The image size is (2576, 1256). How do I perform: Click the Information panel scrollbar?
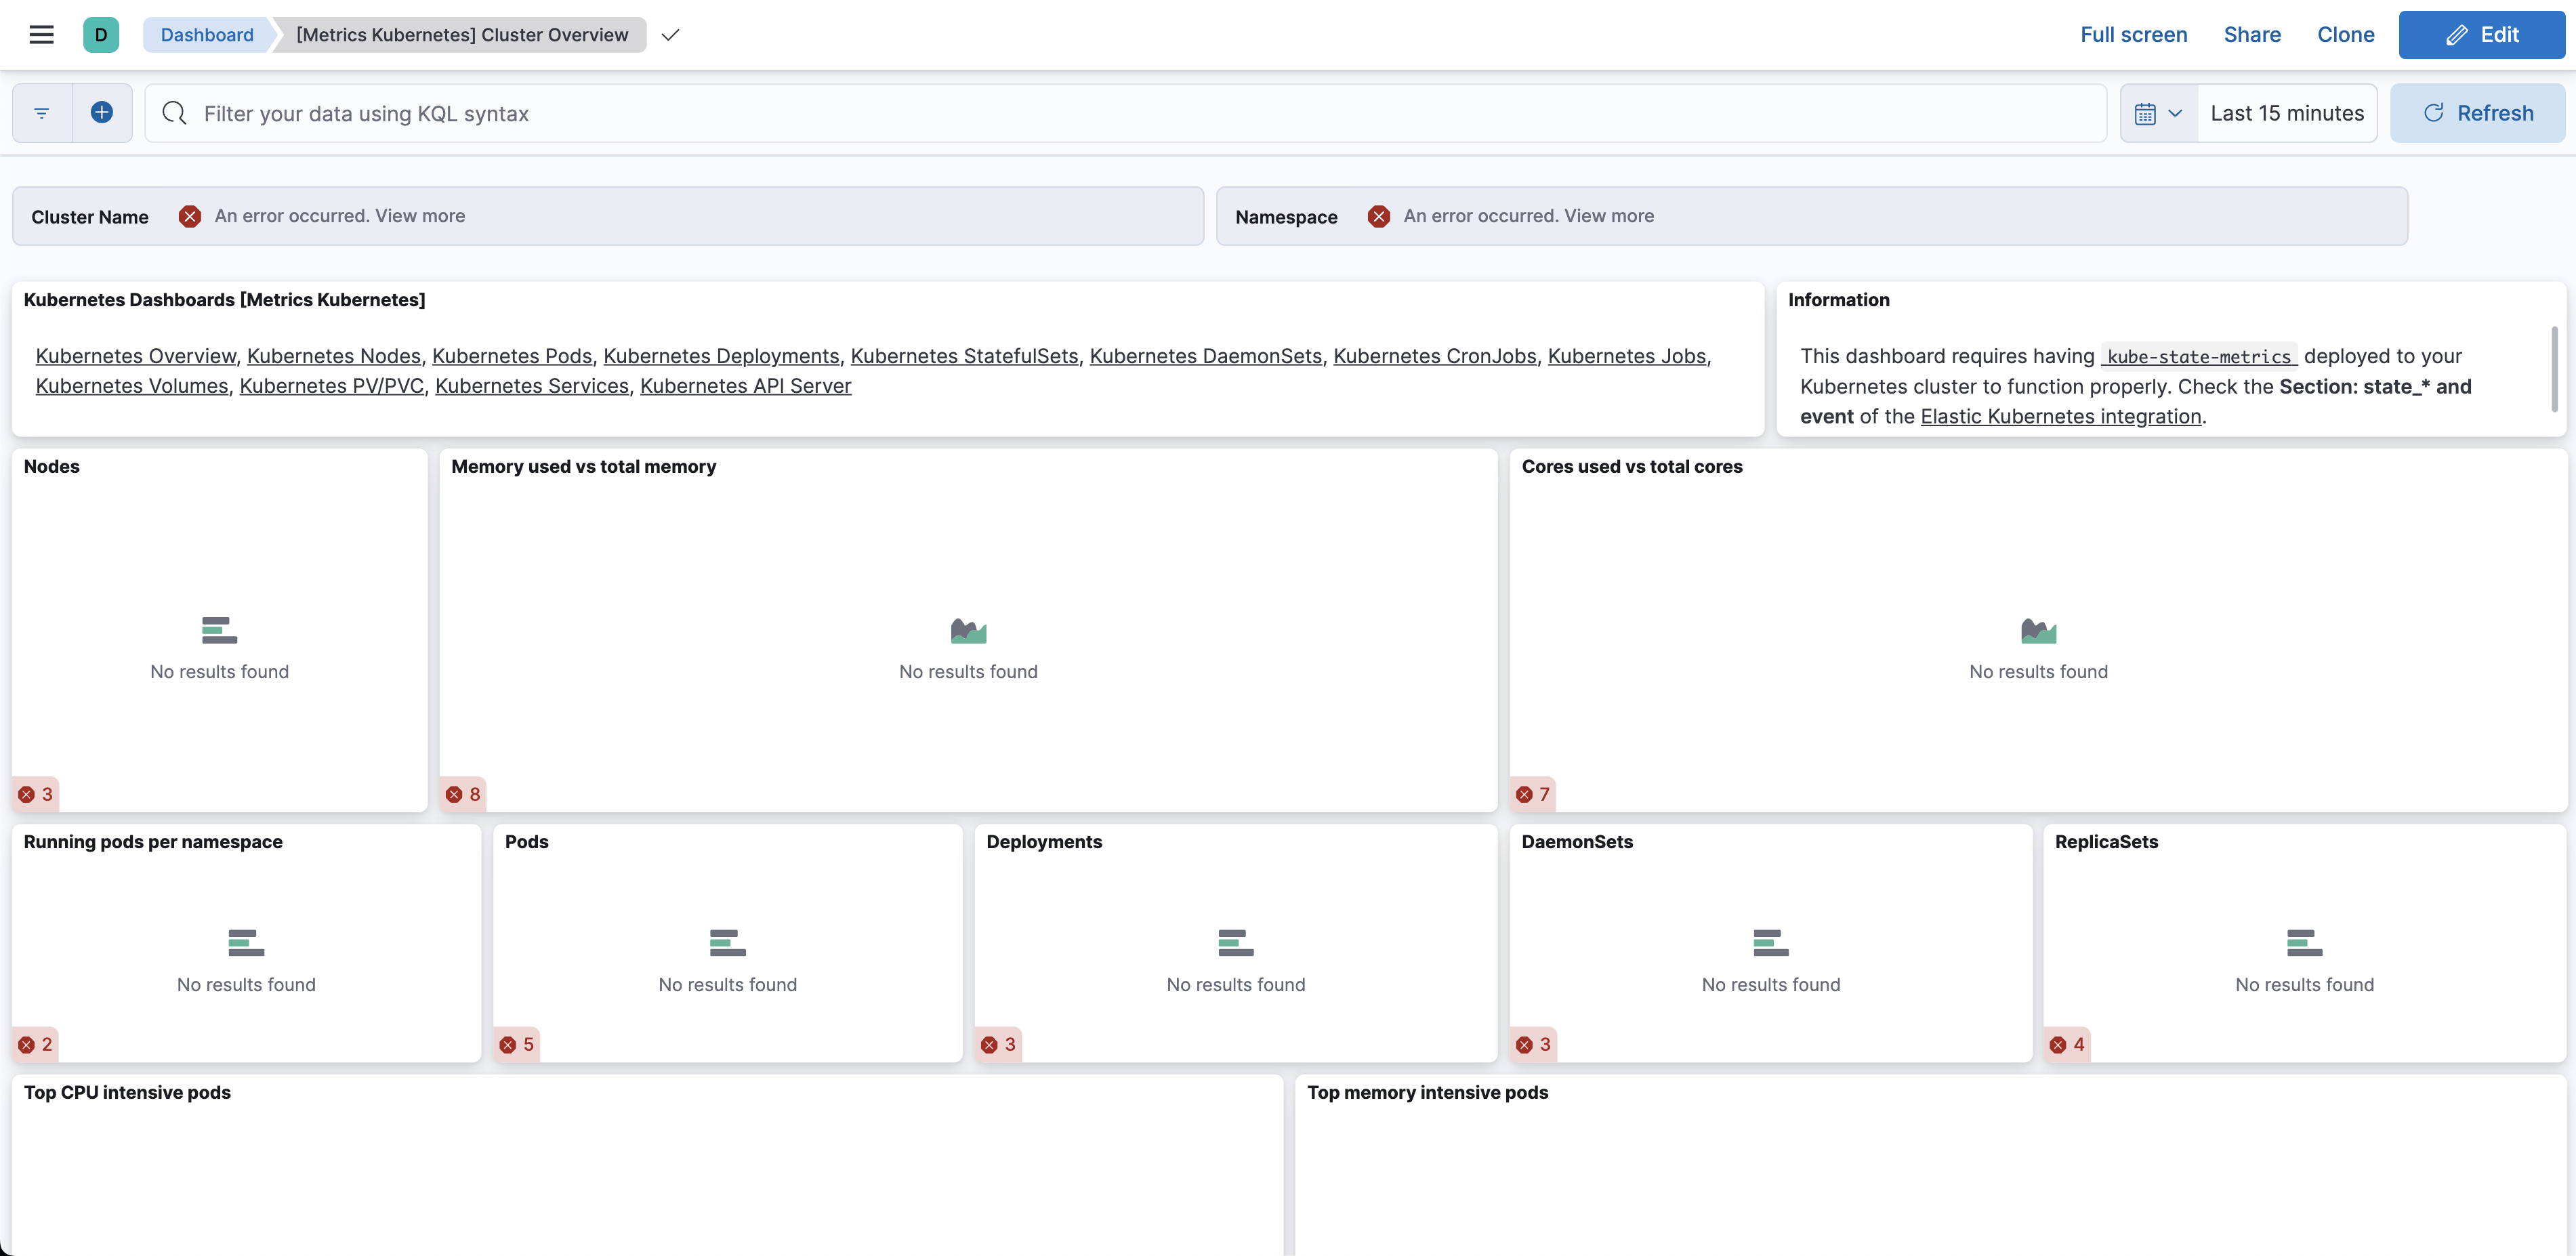pyautogui.click(x=2554, y=368)
